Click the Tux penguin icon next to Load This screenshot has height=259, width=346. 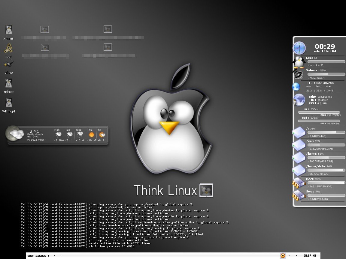[x=299, y=62]
